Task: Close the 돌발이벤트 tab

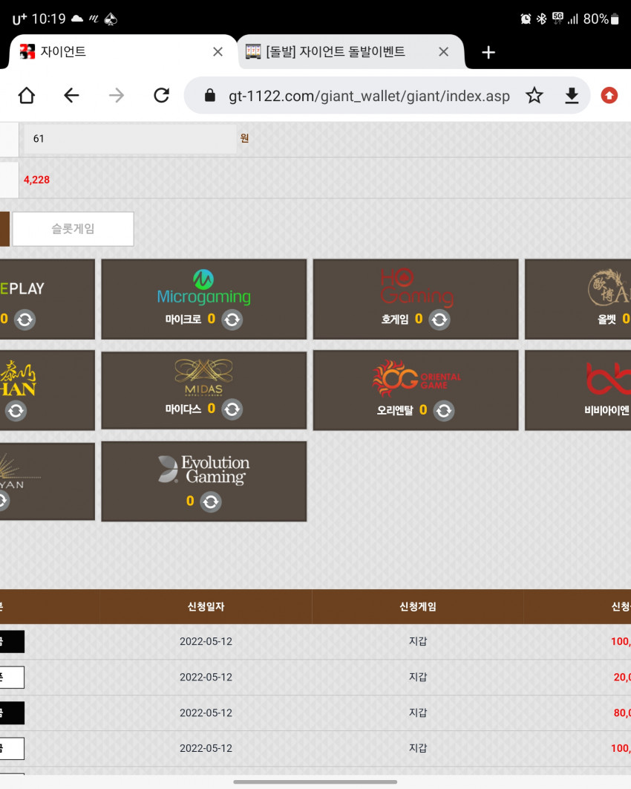Action: (x=443, y=52)
